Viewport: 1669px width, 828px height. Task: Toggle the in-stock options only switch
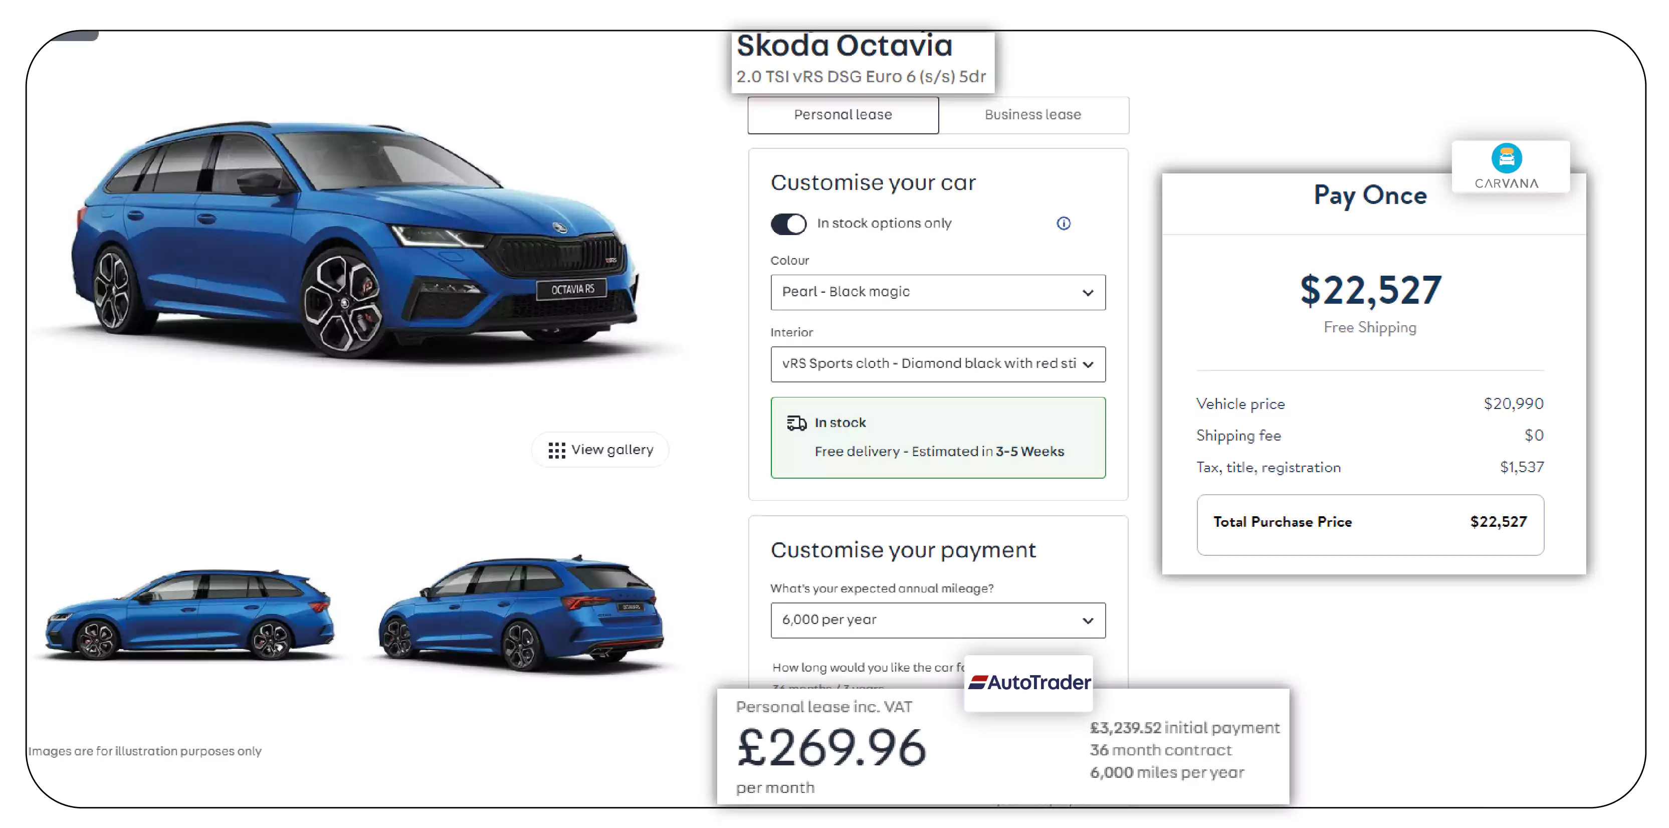(788, 224)
